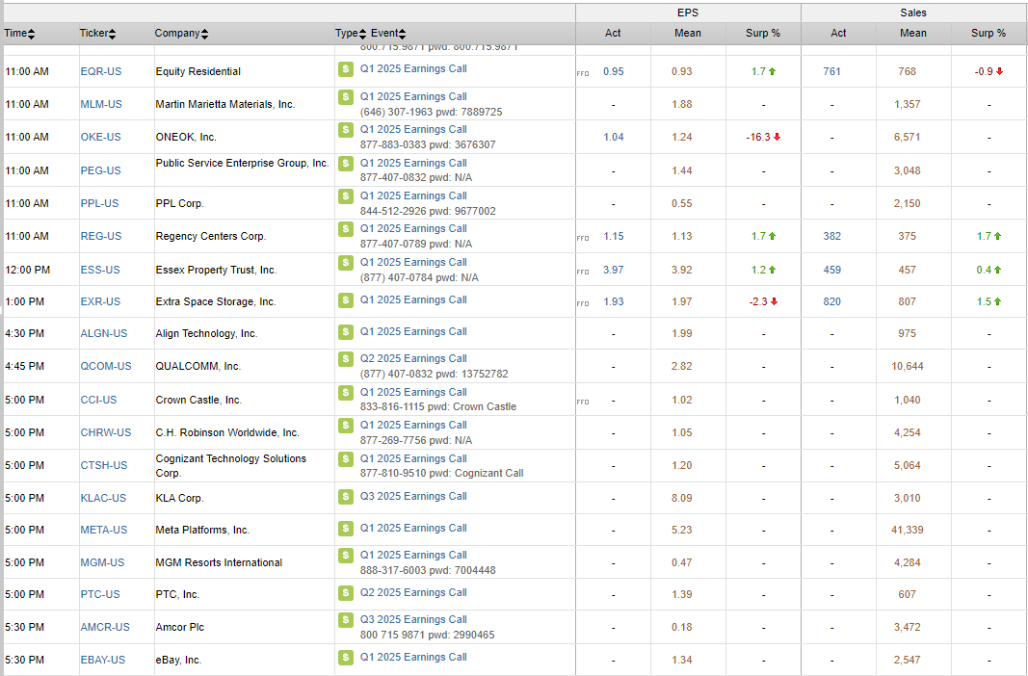The width and height of the screenshot is (1028, 676).
Task: Click the earnings icon for MGM Resorts
Action: (346, 556)
